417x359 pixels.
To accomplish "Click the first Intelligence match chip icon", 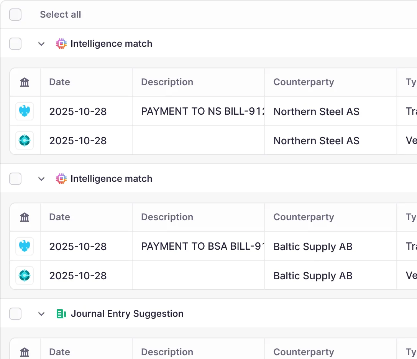I will click(x=61, y=44).
